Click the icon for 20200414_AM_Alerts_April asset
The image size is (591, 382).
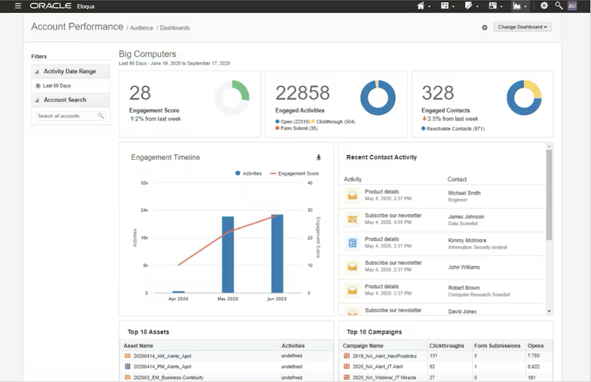[128, 356]
